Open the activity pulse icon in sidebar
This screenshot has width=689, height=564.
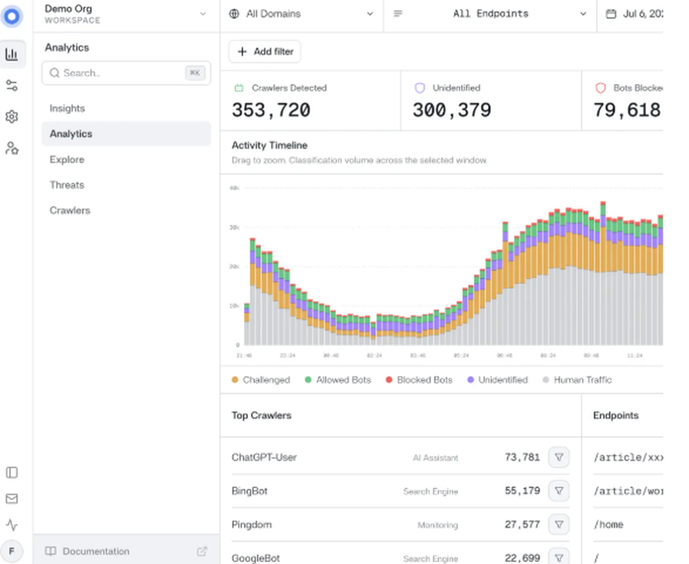point(12,525)
